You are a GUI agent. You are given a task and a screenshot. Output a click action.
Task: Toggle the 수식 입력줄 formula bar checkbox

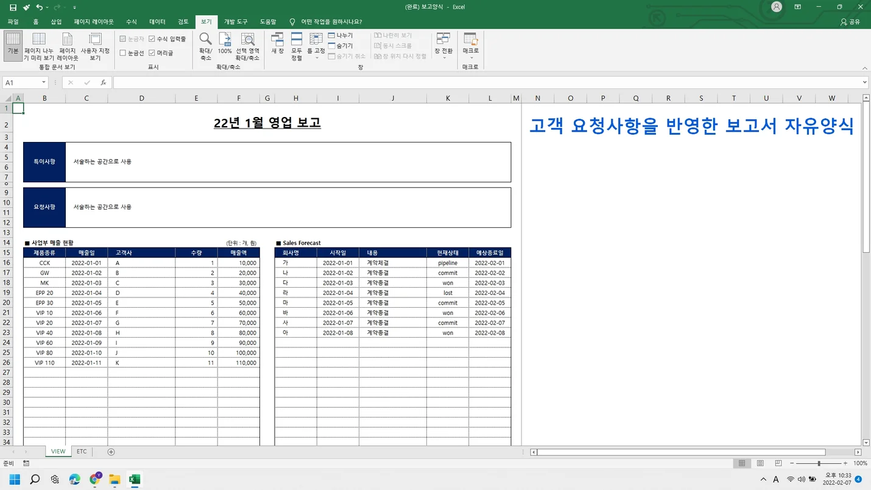click(x=167, y=38)
